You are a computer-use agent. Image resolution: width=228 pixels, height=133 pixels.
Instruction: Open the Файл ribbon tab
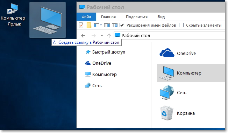pos(86,17)
